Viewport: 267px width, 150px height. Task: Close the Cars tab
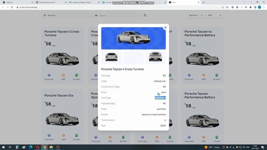pyautogui.click(x=199, y=2)
